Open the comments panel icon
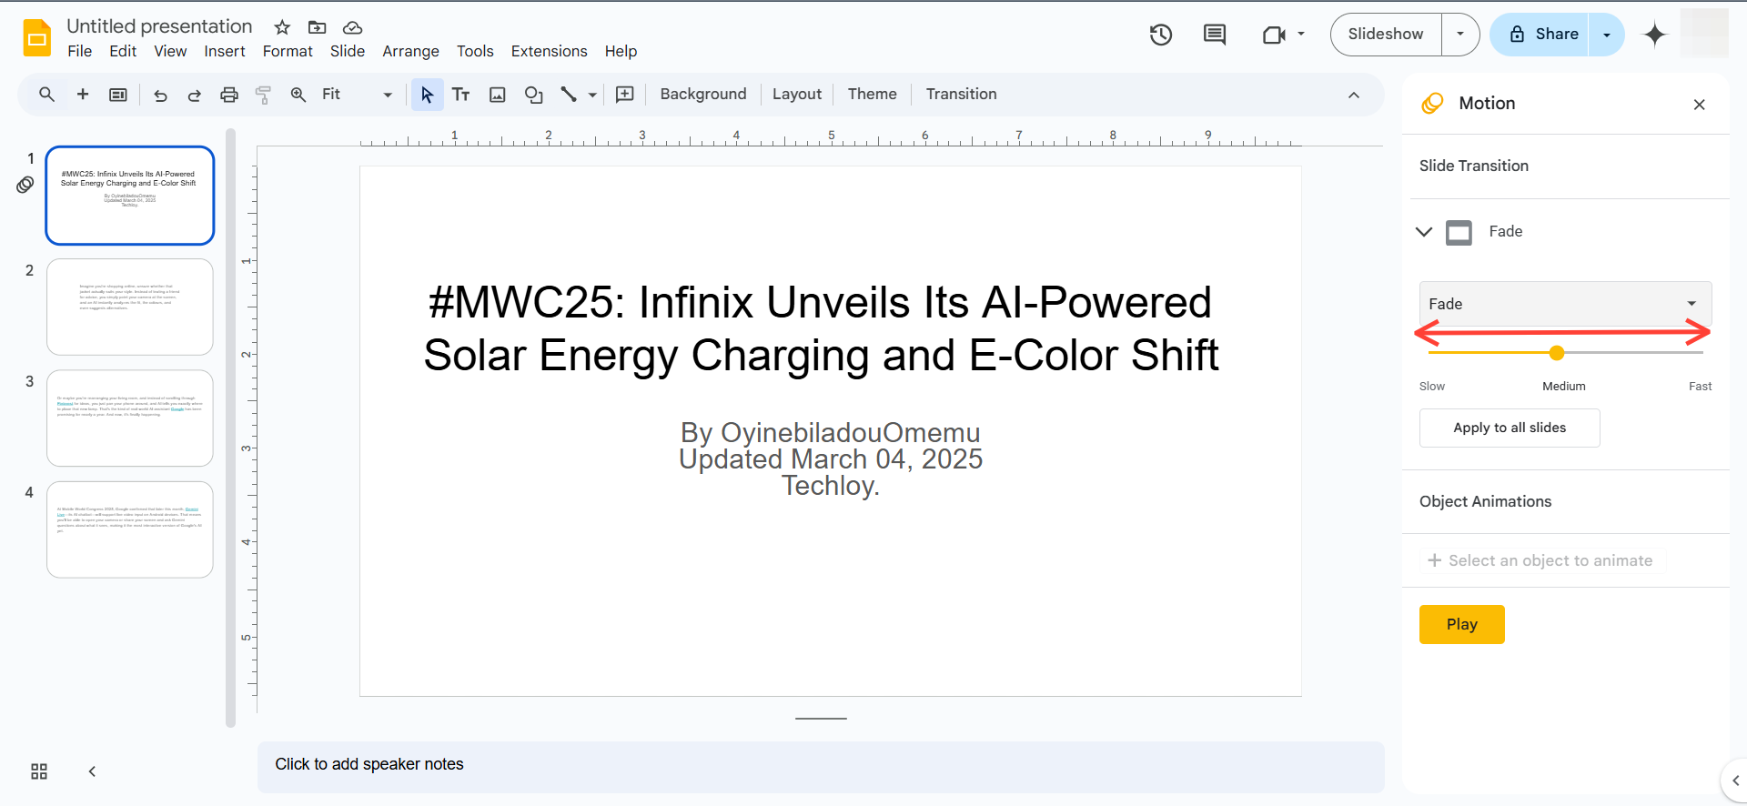Screen dimensions: 1747x806 [x=1215, y=35]
